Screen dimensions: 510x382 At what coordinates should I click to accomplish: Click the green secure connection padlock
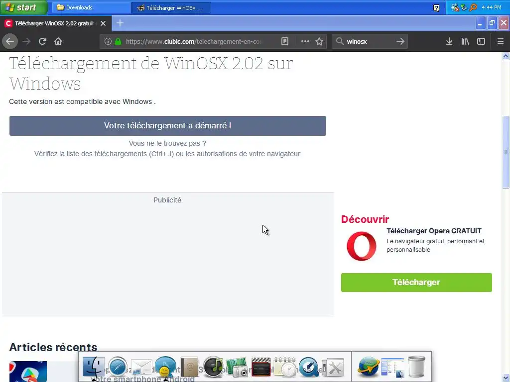click(x=118, y=41)
